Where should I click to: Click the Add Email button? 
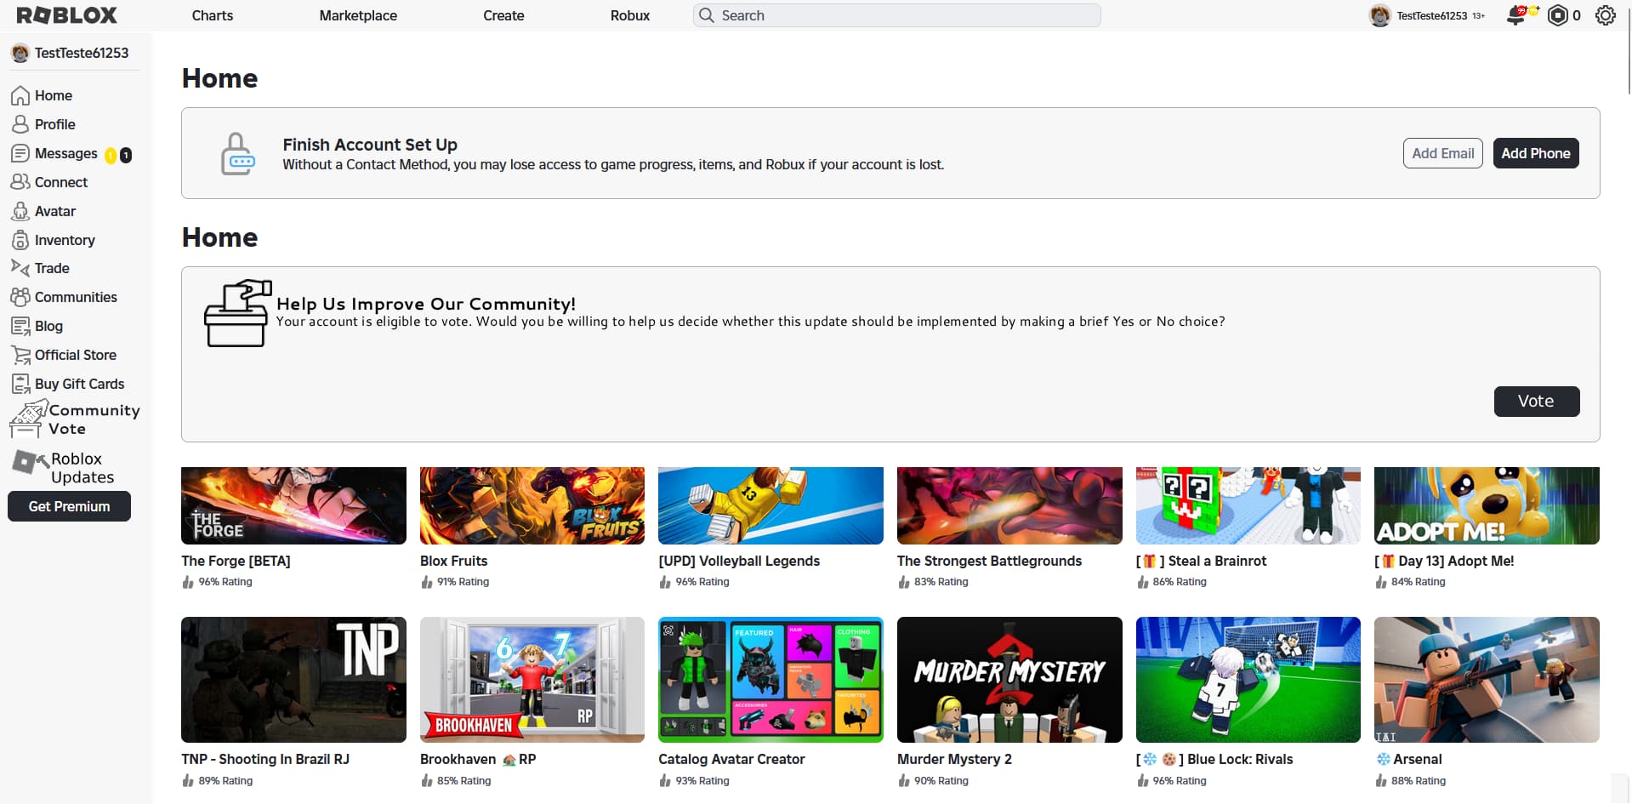tap(1442, 153)
